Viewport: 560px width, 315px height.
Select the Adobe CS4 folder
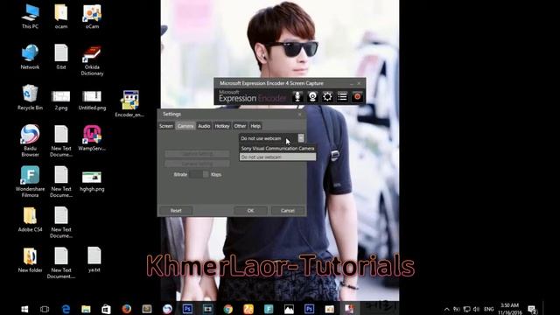pos(30,220)
